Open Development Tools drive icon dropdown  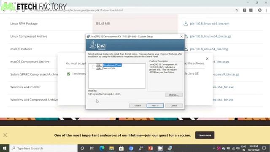(x=99, y=65)
